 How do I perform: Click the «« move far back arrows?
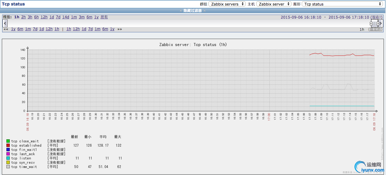tap(5, 29)
